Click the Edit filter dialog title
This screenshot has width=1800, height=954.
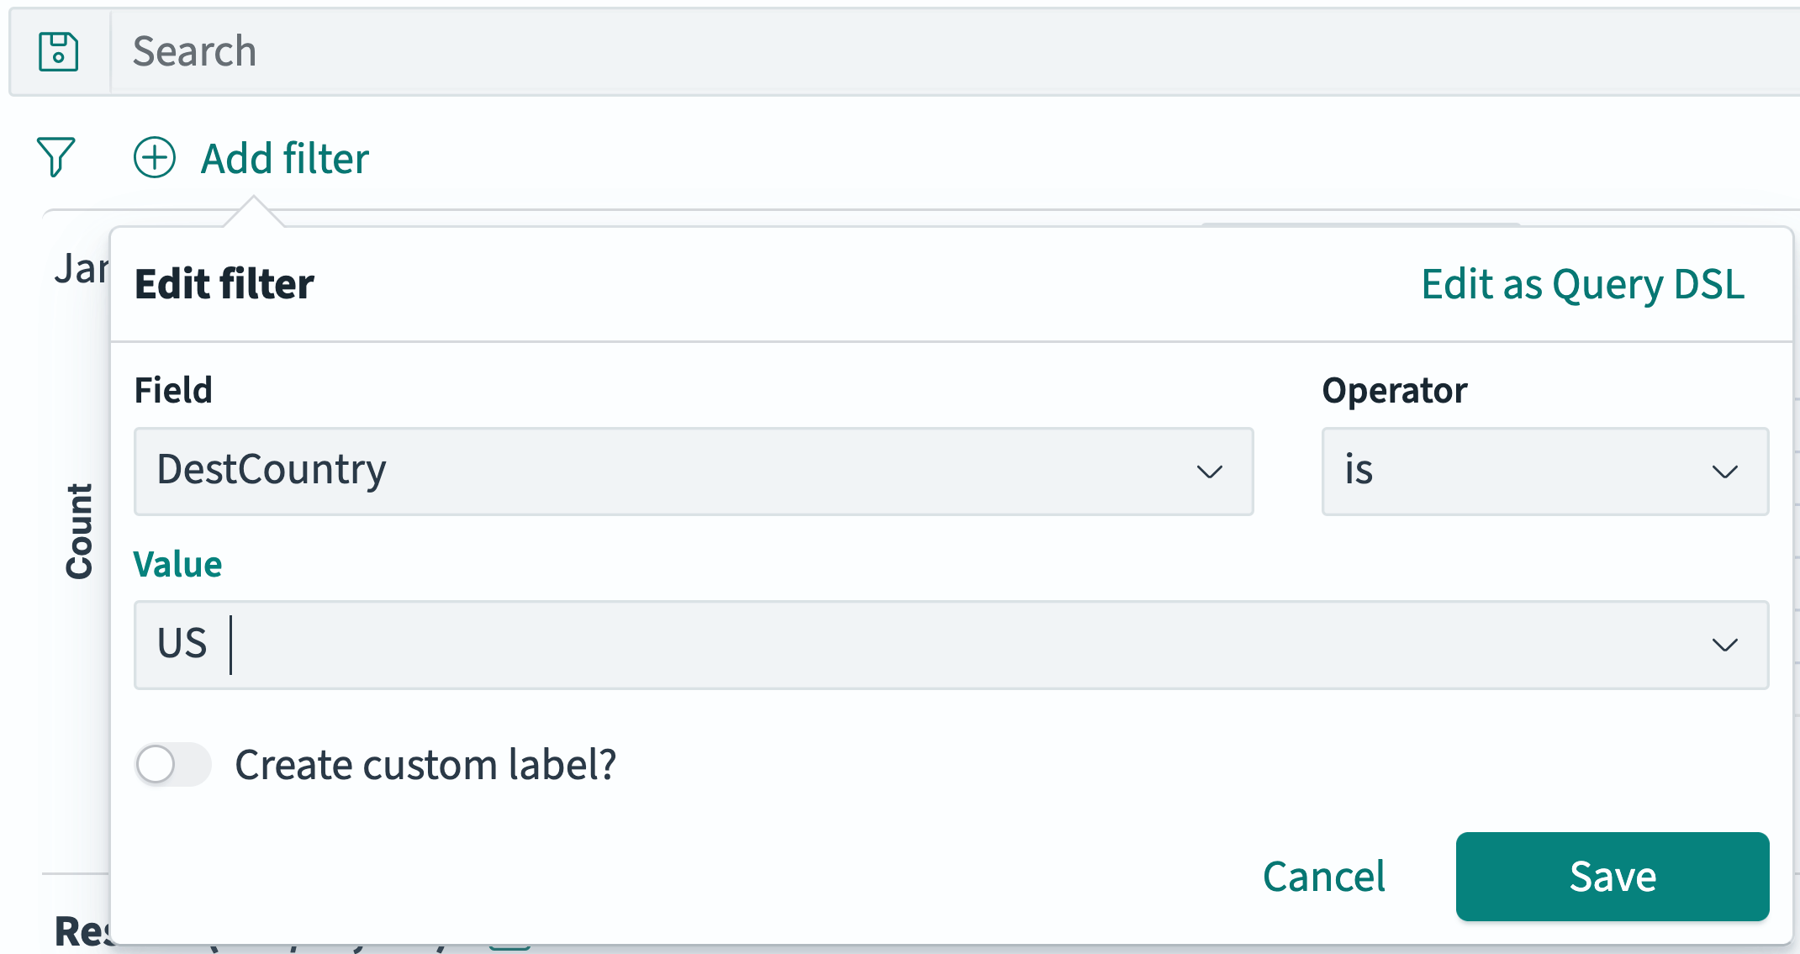click(x=224, y=283)
